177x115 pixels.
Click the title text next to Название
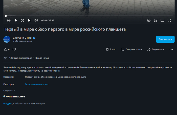point(56,77)
